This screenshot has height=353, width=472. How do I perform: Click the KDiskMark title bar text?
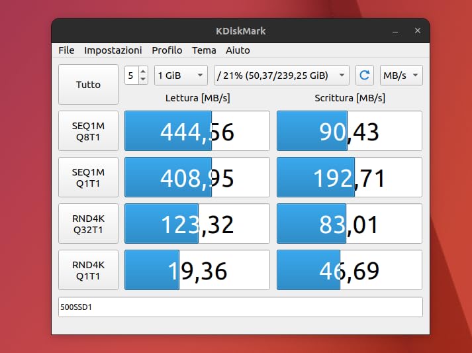[x=240, y=31]
